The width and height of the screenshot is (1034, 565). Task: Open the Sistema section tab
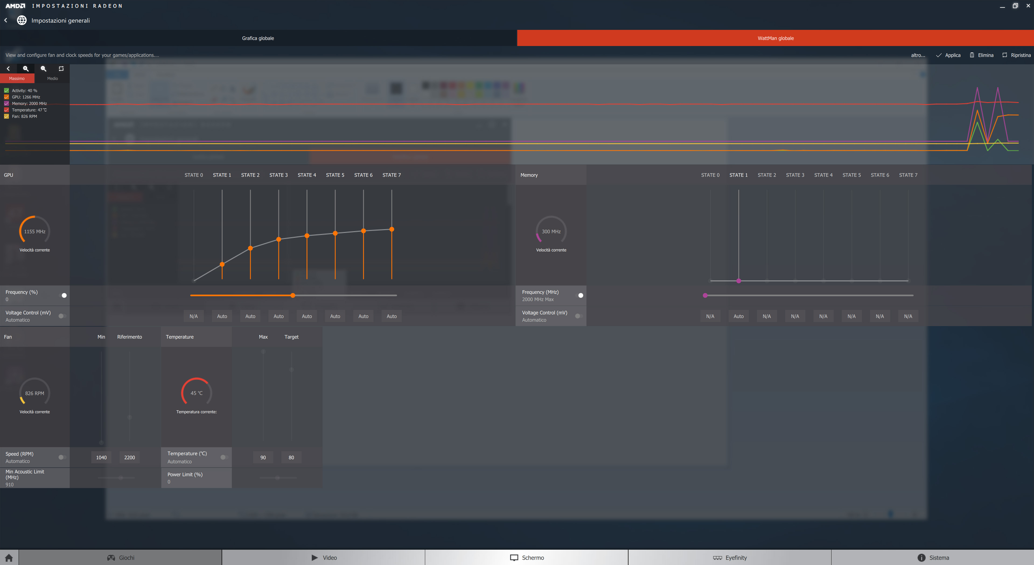coord(933,558)
